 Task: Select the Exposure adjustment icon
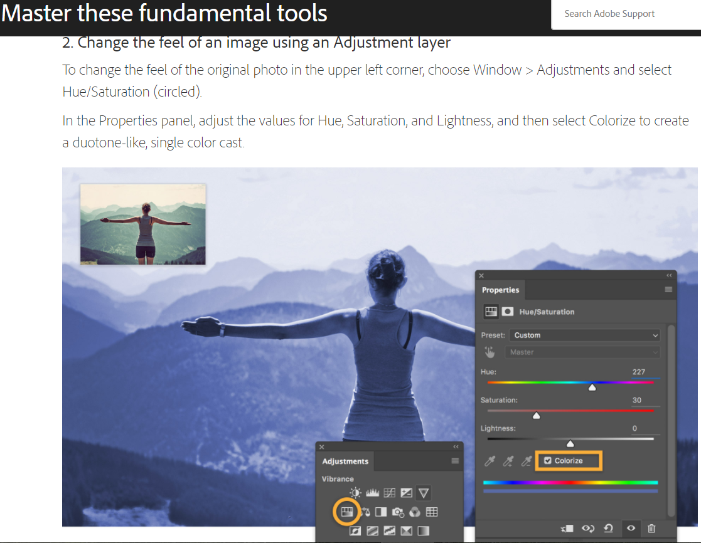[x=407, y=493]
